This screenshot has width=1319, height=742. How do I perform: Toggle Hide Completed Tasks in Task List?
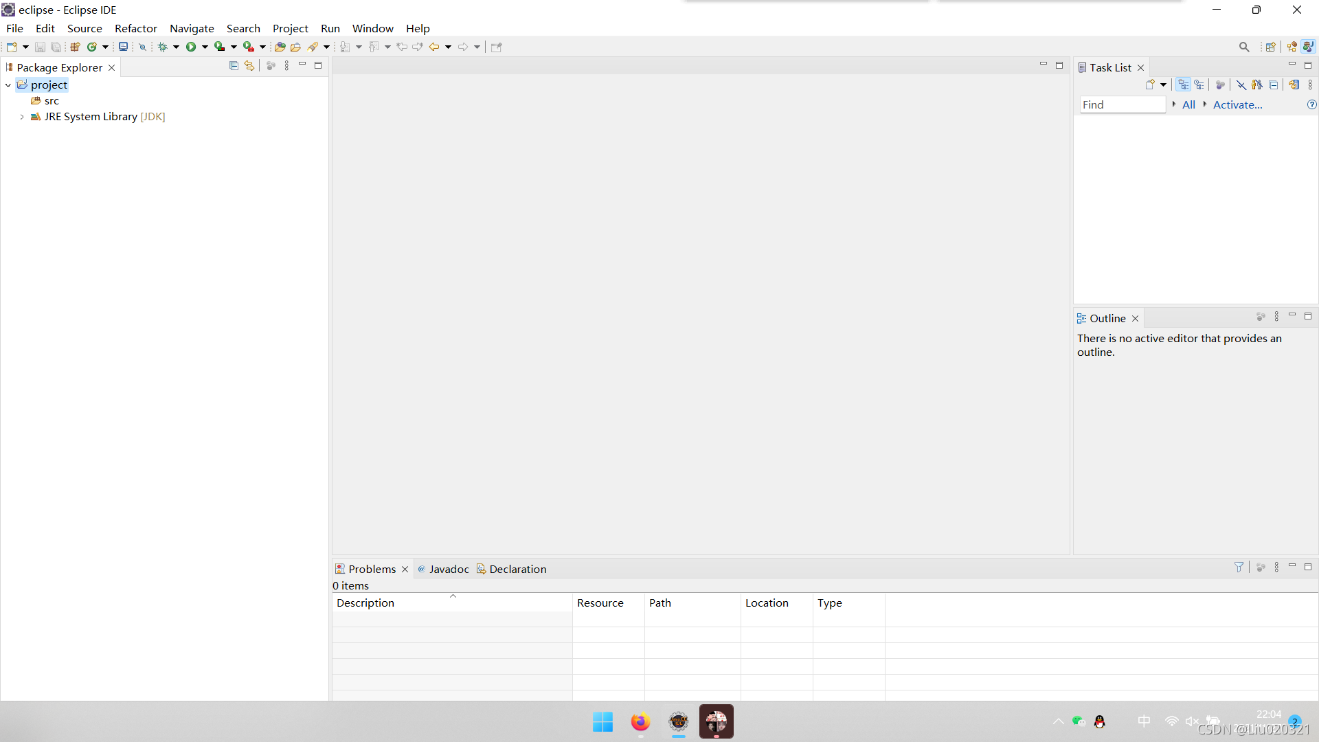pyautogui.click(x=1241, y=85)
